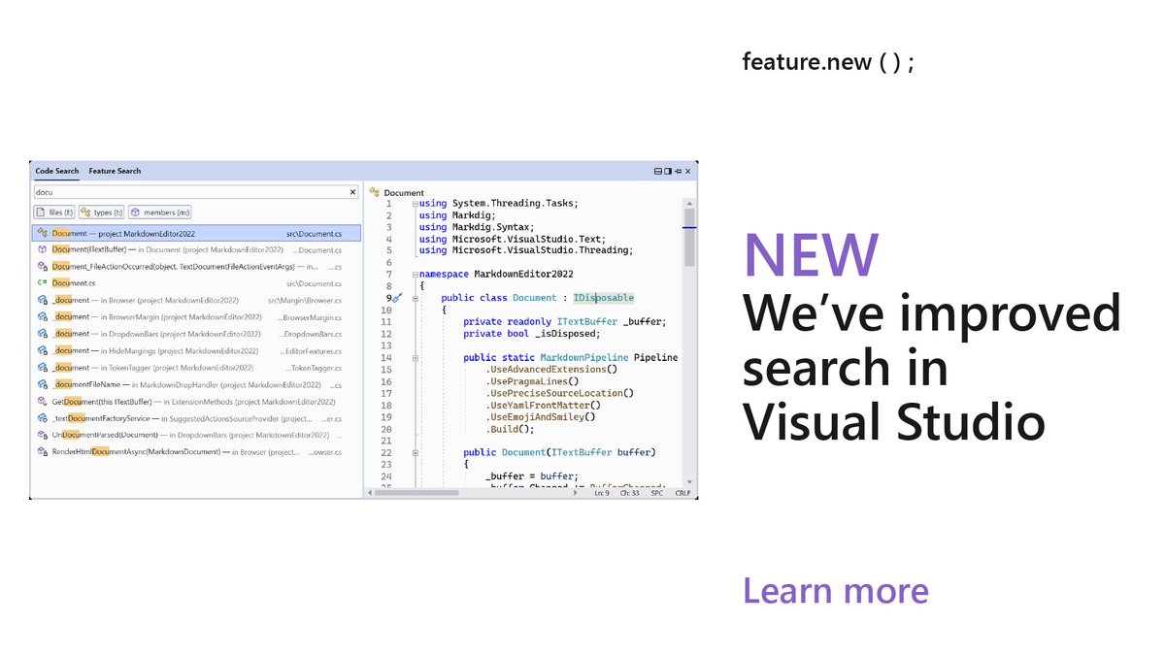1165x655 pixels.
Task: Click CRLF in the status bar
Action: [682, 493]
